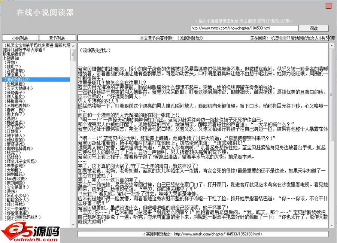The height and width of the screenshot is (243, 337).
Task: Open chapter （kiss要收费）
Action: click(15, 179)
